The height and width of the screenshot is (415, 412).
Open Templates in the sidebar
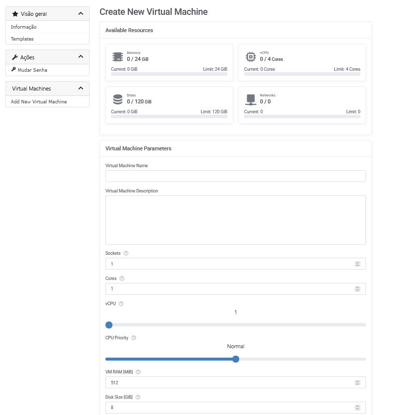click(22, 39)
